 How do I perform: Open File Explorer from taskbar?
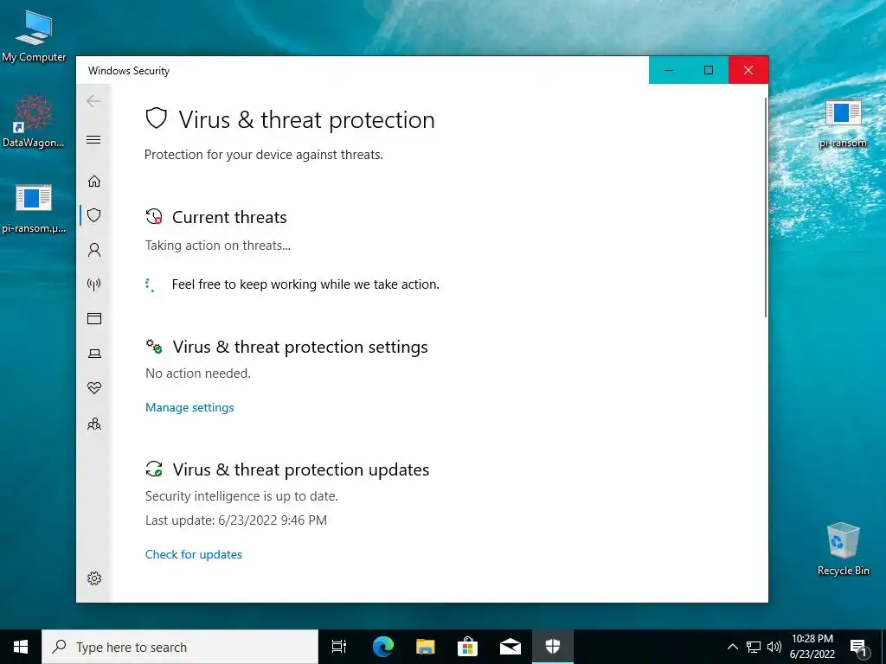click(x=426, y=647)
